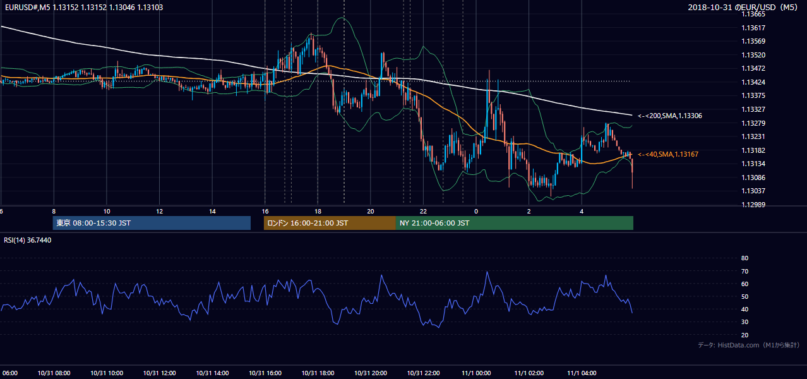Screen dimensions: 807x379
Task: Click hour label 14 under price chart
Action: pos(212,212)
